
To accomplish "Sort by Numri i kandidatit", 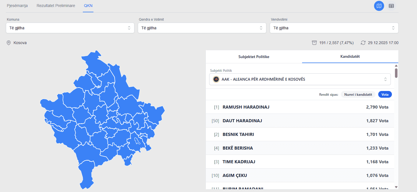I will (x=358, y=95).
